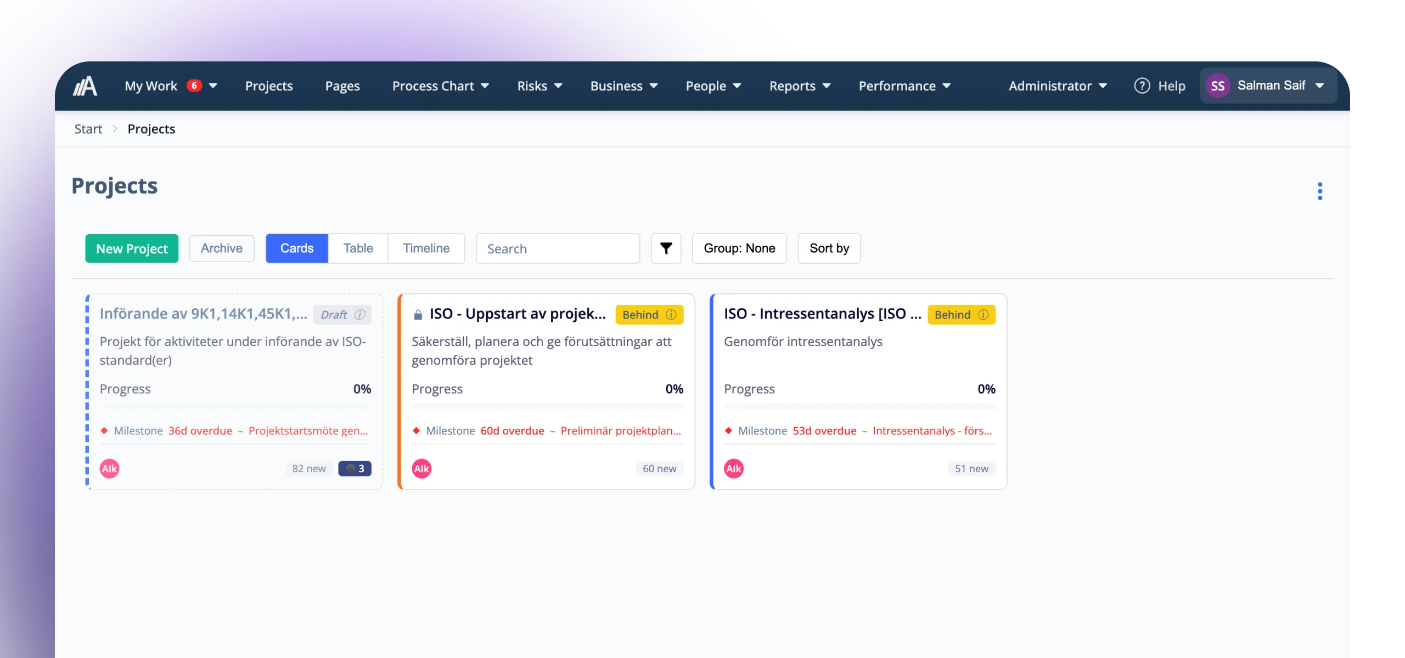Screen dimensions: 1405x658
Task: Click the 82 new badge
Action: point(309,468)
